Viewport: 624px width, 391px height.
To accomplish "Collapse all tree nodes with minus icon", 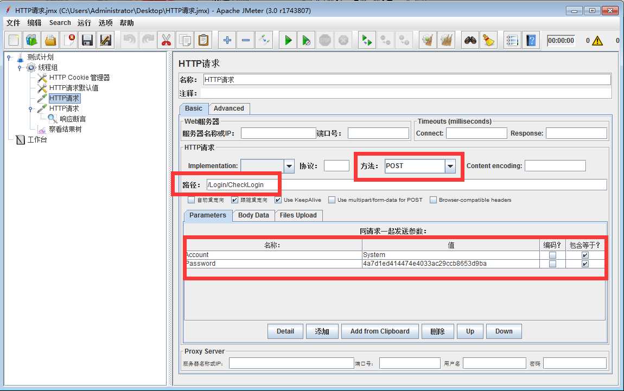I will point(246,40).
